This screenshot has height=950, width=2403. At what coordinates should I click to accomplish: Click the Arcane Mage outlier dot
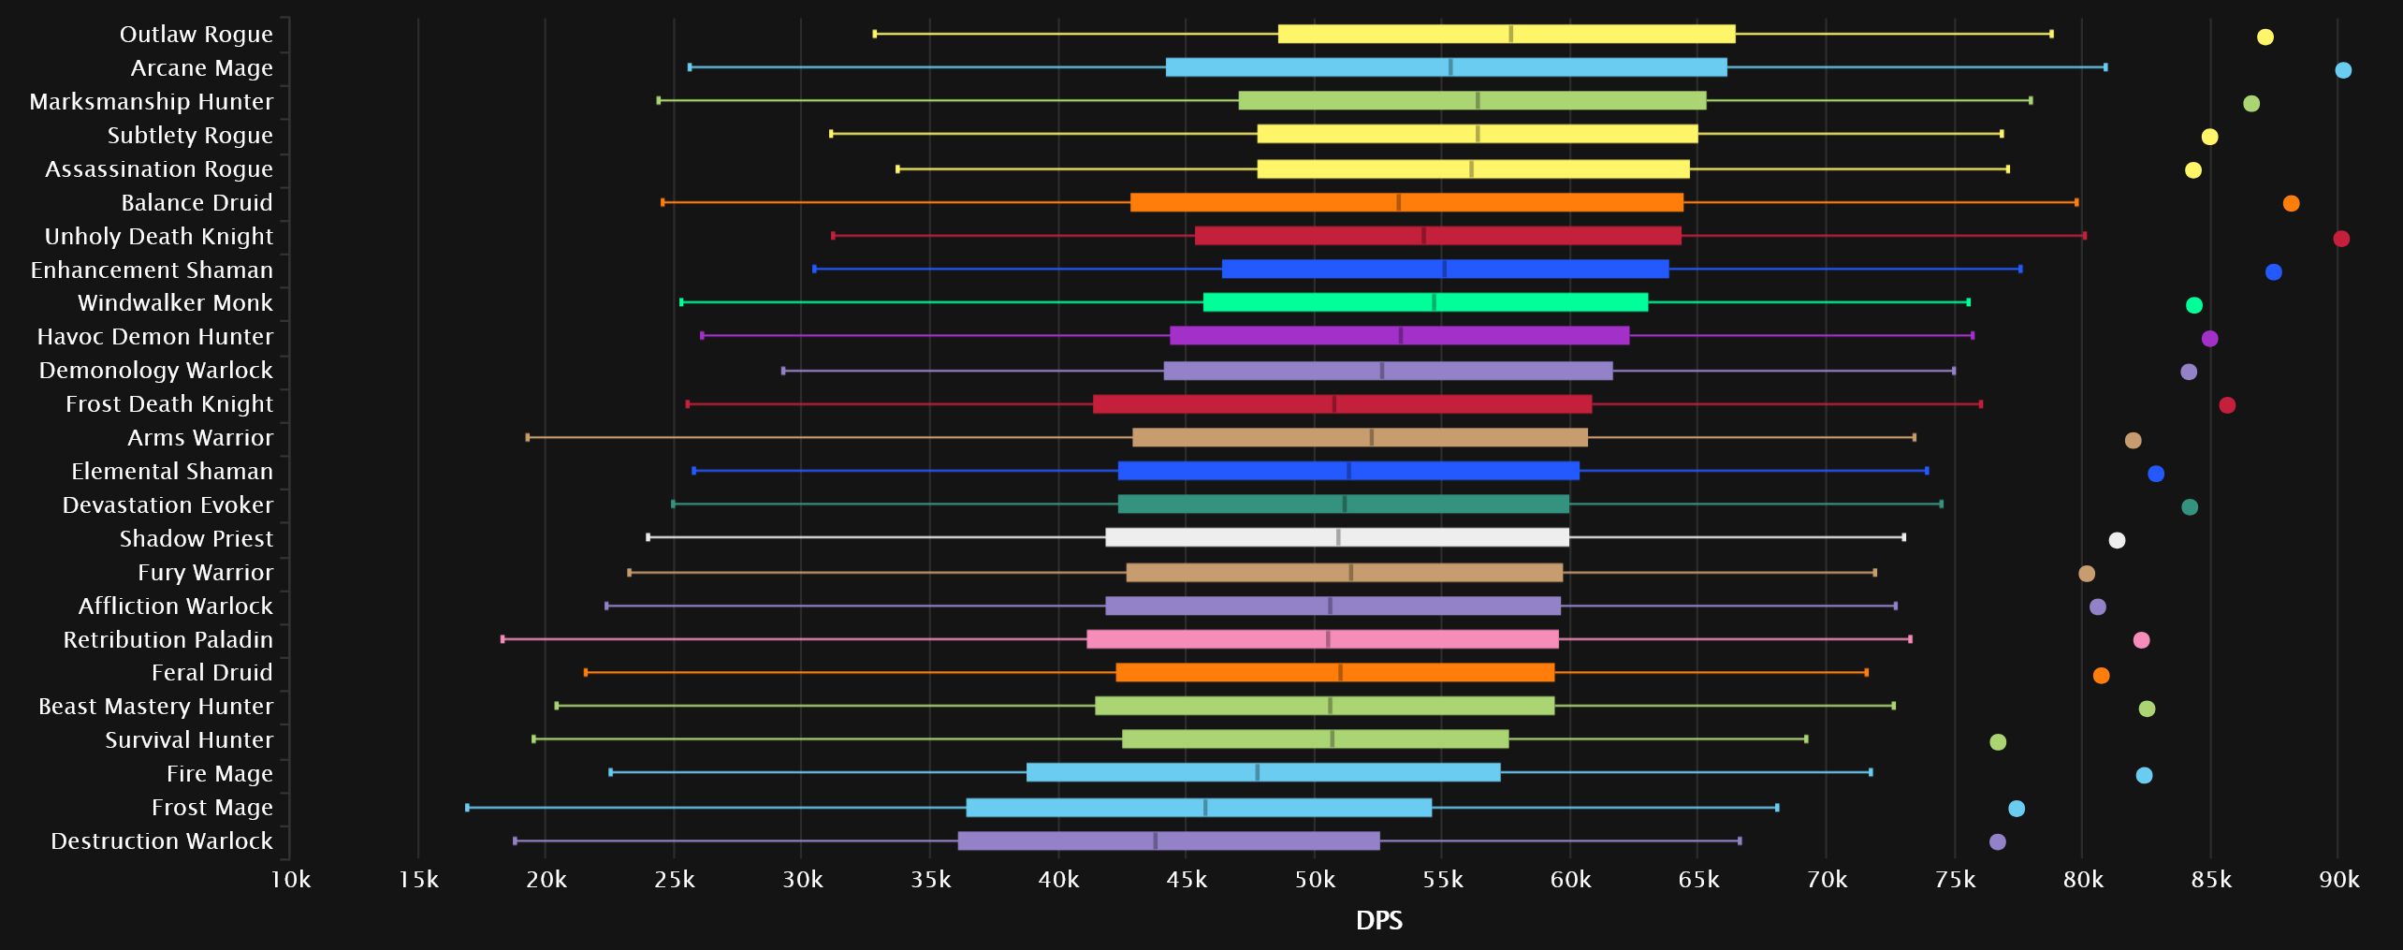[x=2342, y=70]
